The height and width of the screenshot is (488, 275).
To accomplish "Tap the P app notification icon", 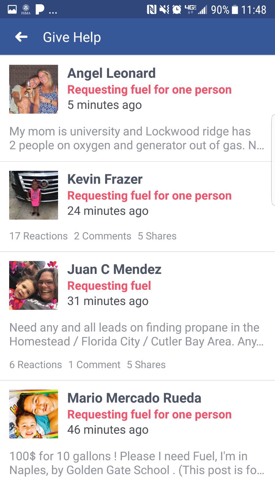I will [x=40, y=9].
